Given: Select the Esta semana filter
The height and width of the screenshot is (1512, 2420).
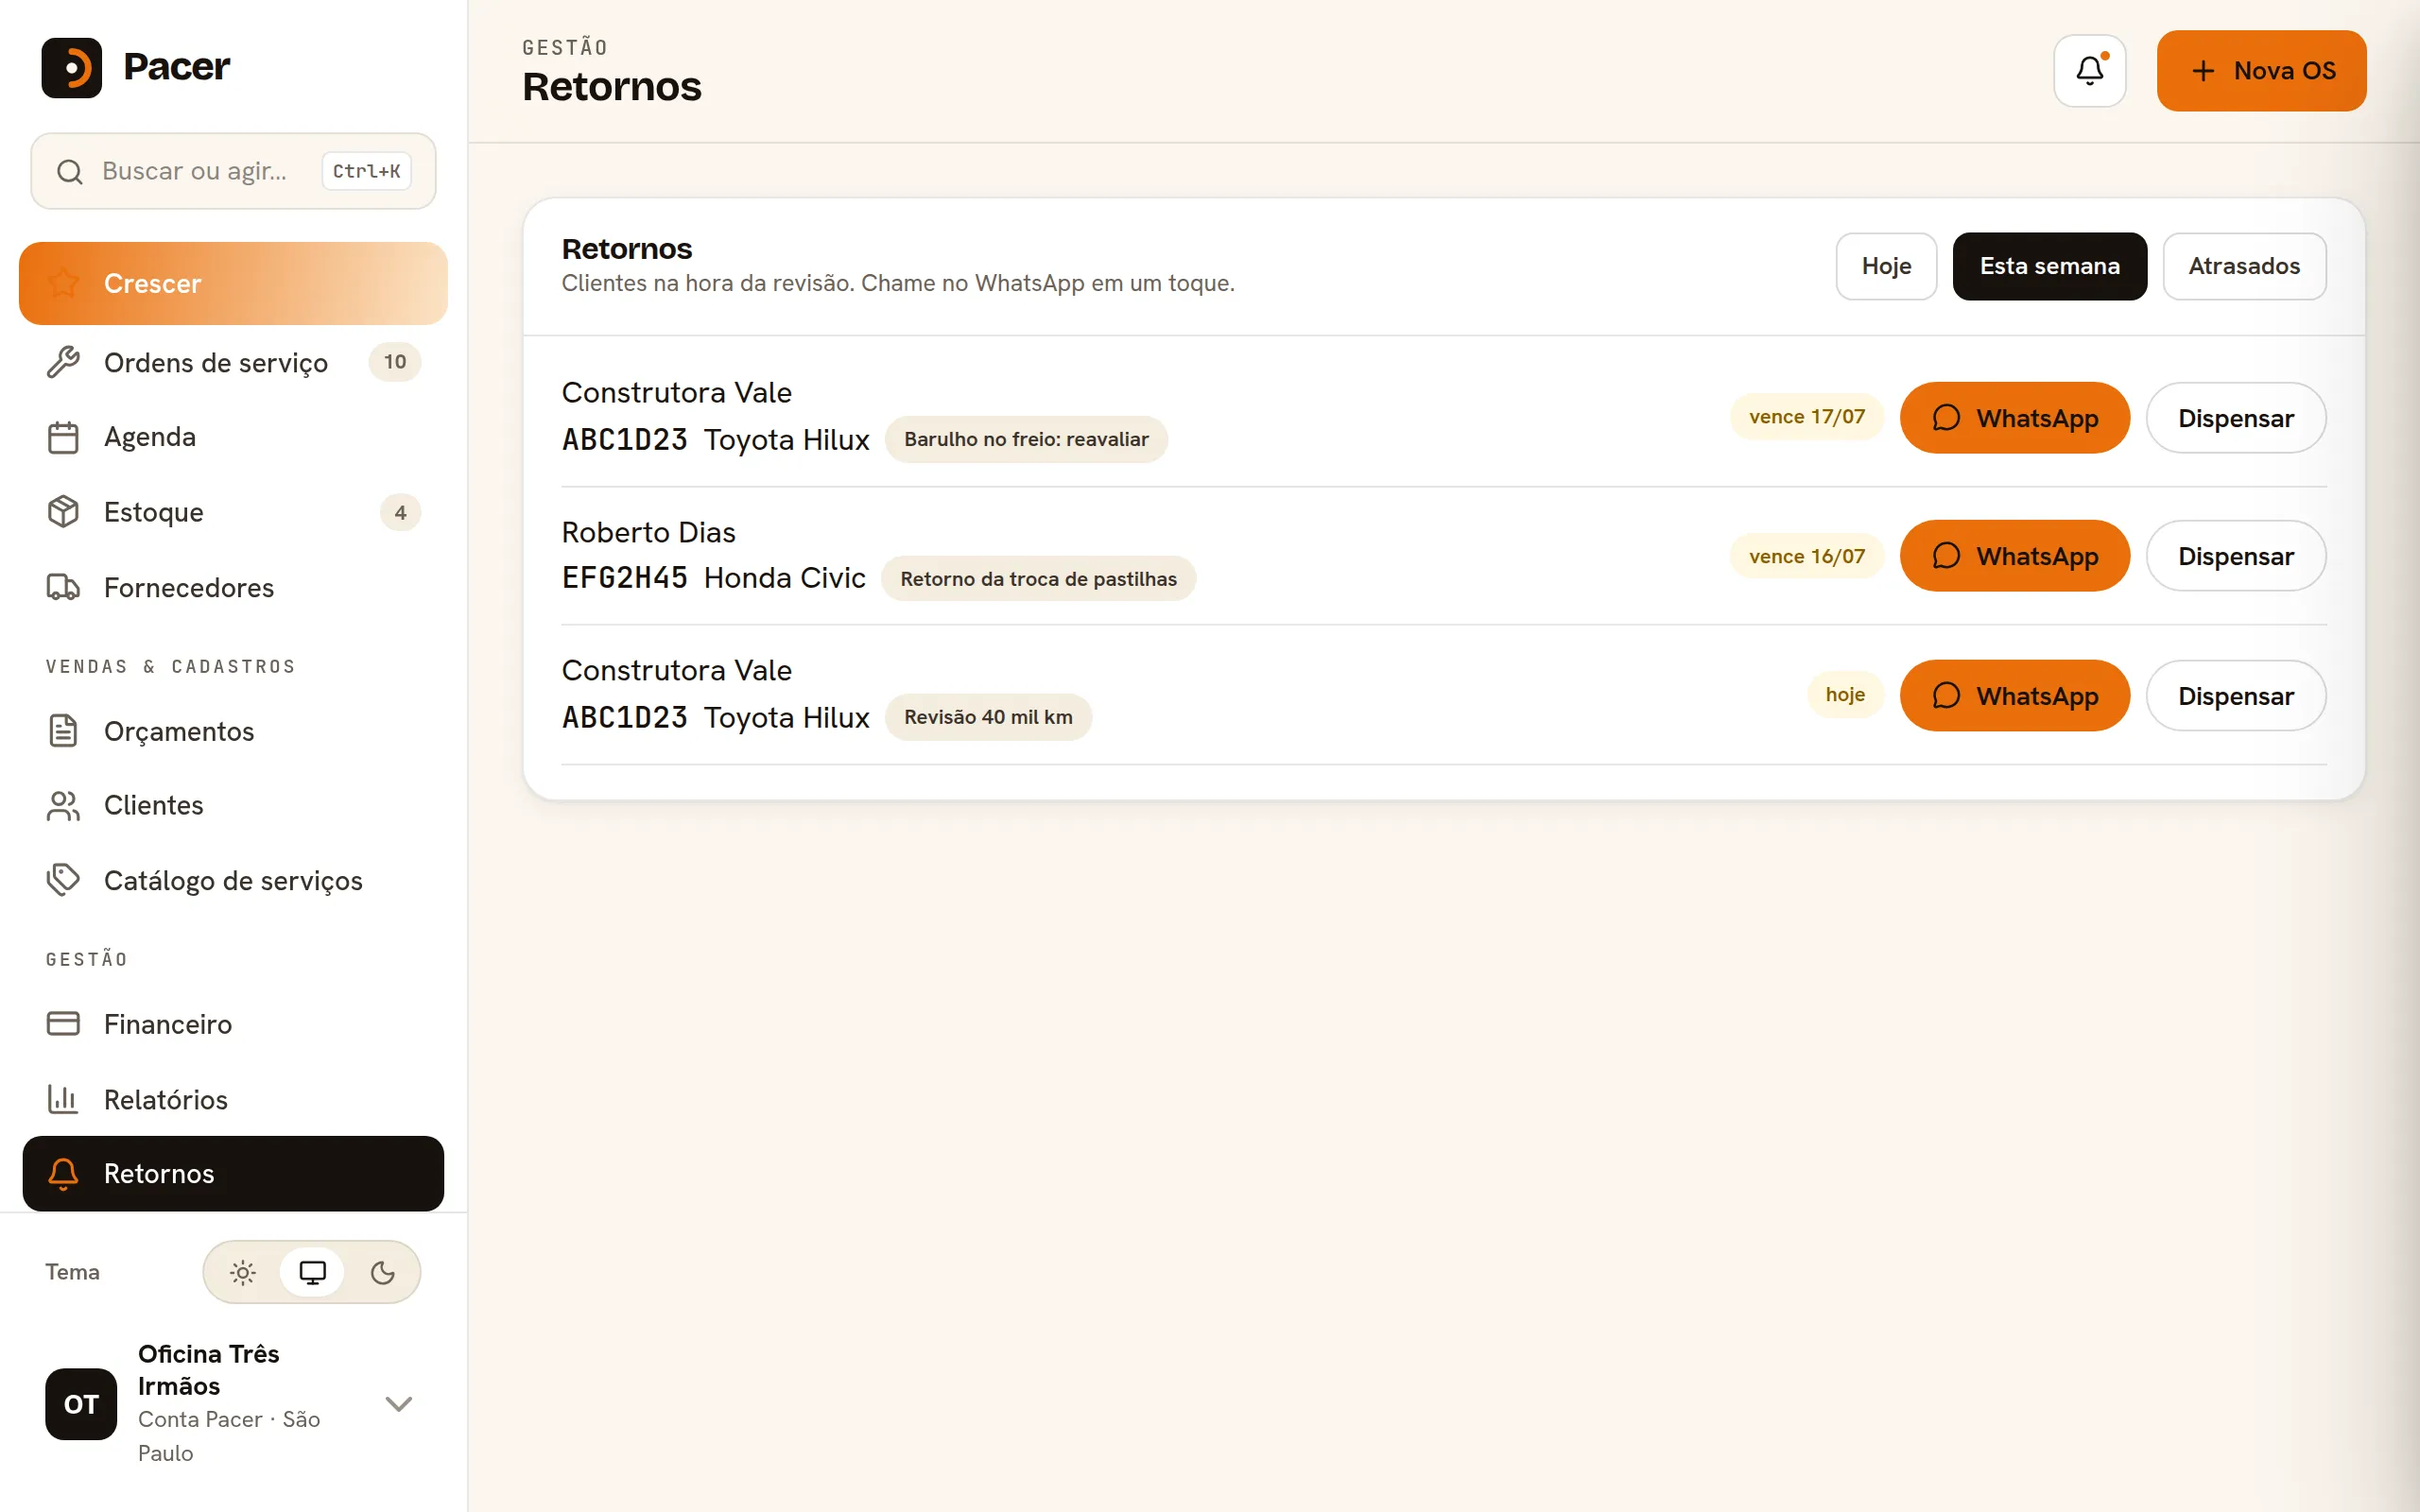Looking at the screenshot, I should [2049, 266].
